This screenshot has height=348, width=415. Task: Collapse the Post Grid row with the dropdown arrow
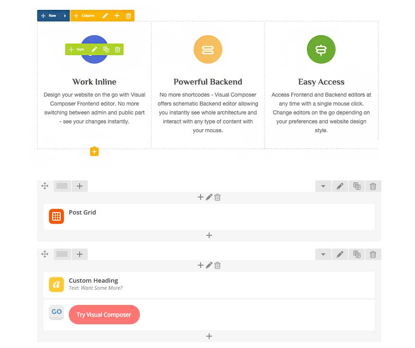point(323,186)
